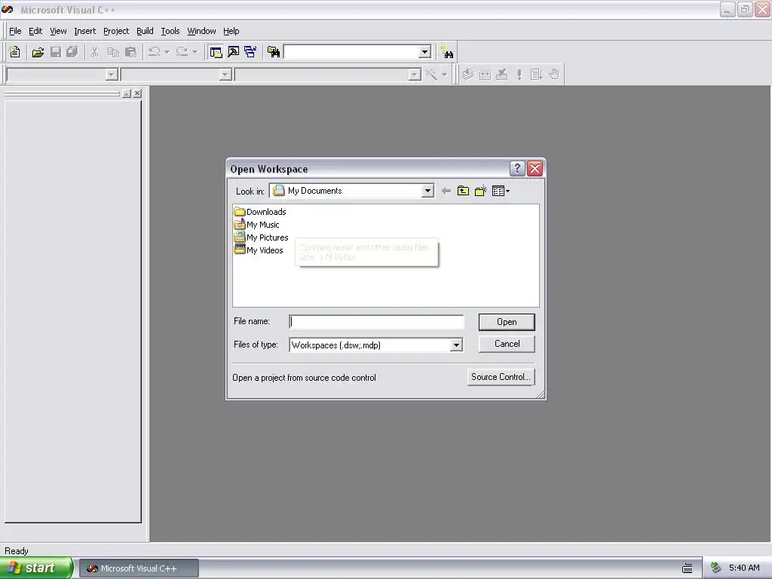772x579 pixels.
Task: Expand the Find combo box dropdown arrow
Action: click(425, 52)
